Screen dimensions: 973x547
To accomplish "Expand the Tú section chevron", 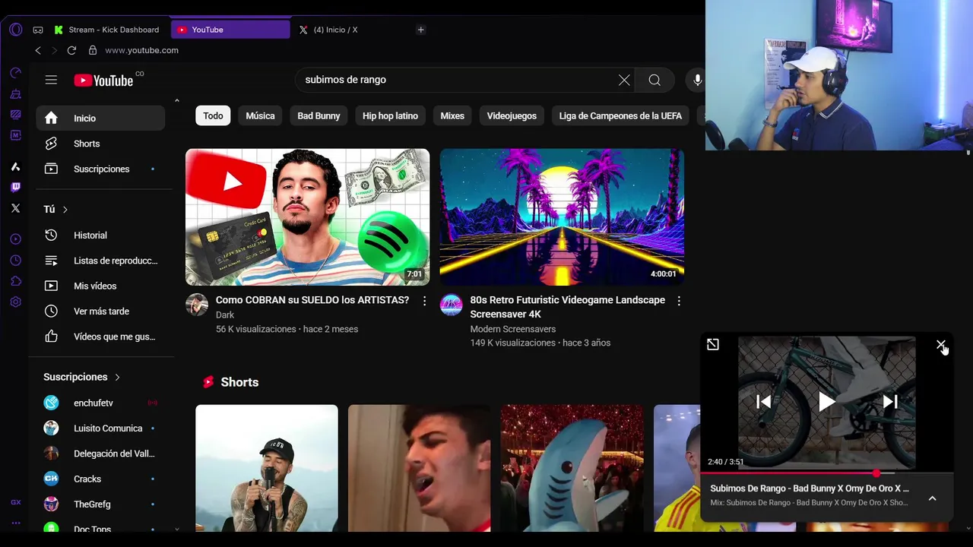I will point(65,210).
